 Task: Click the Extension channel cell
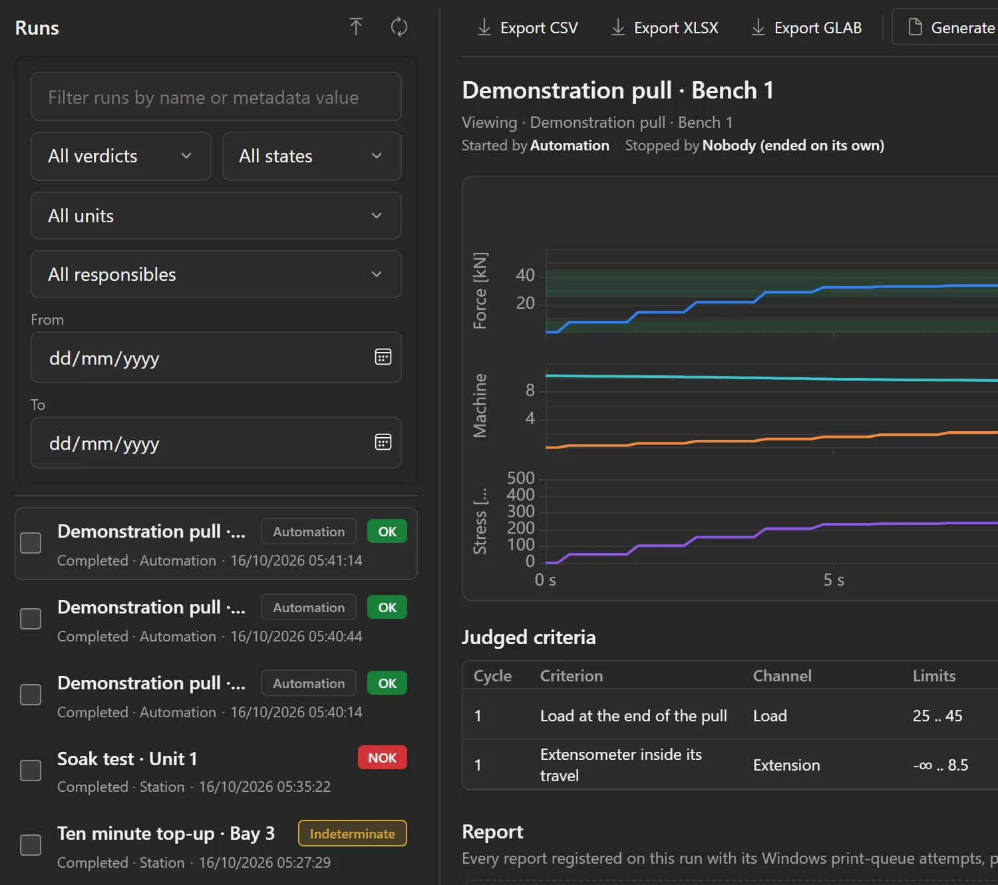pyautogui.click(x=786, y=765)
